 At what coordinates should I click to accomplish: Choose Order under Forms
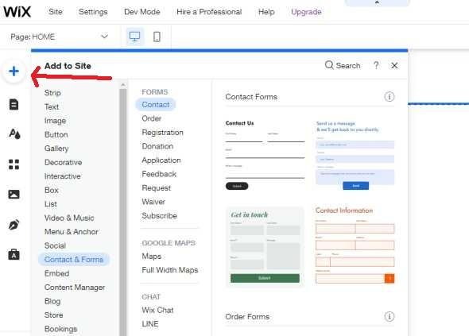[152, 118]
